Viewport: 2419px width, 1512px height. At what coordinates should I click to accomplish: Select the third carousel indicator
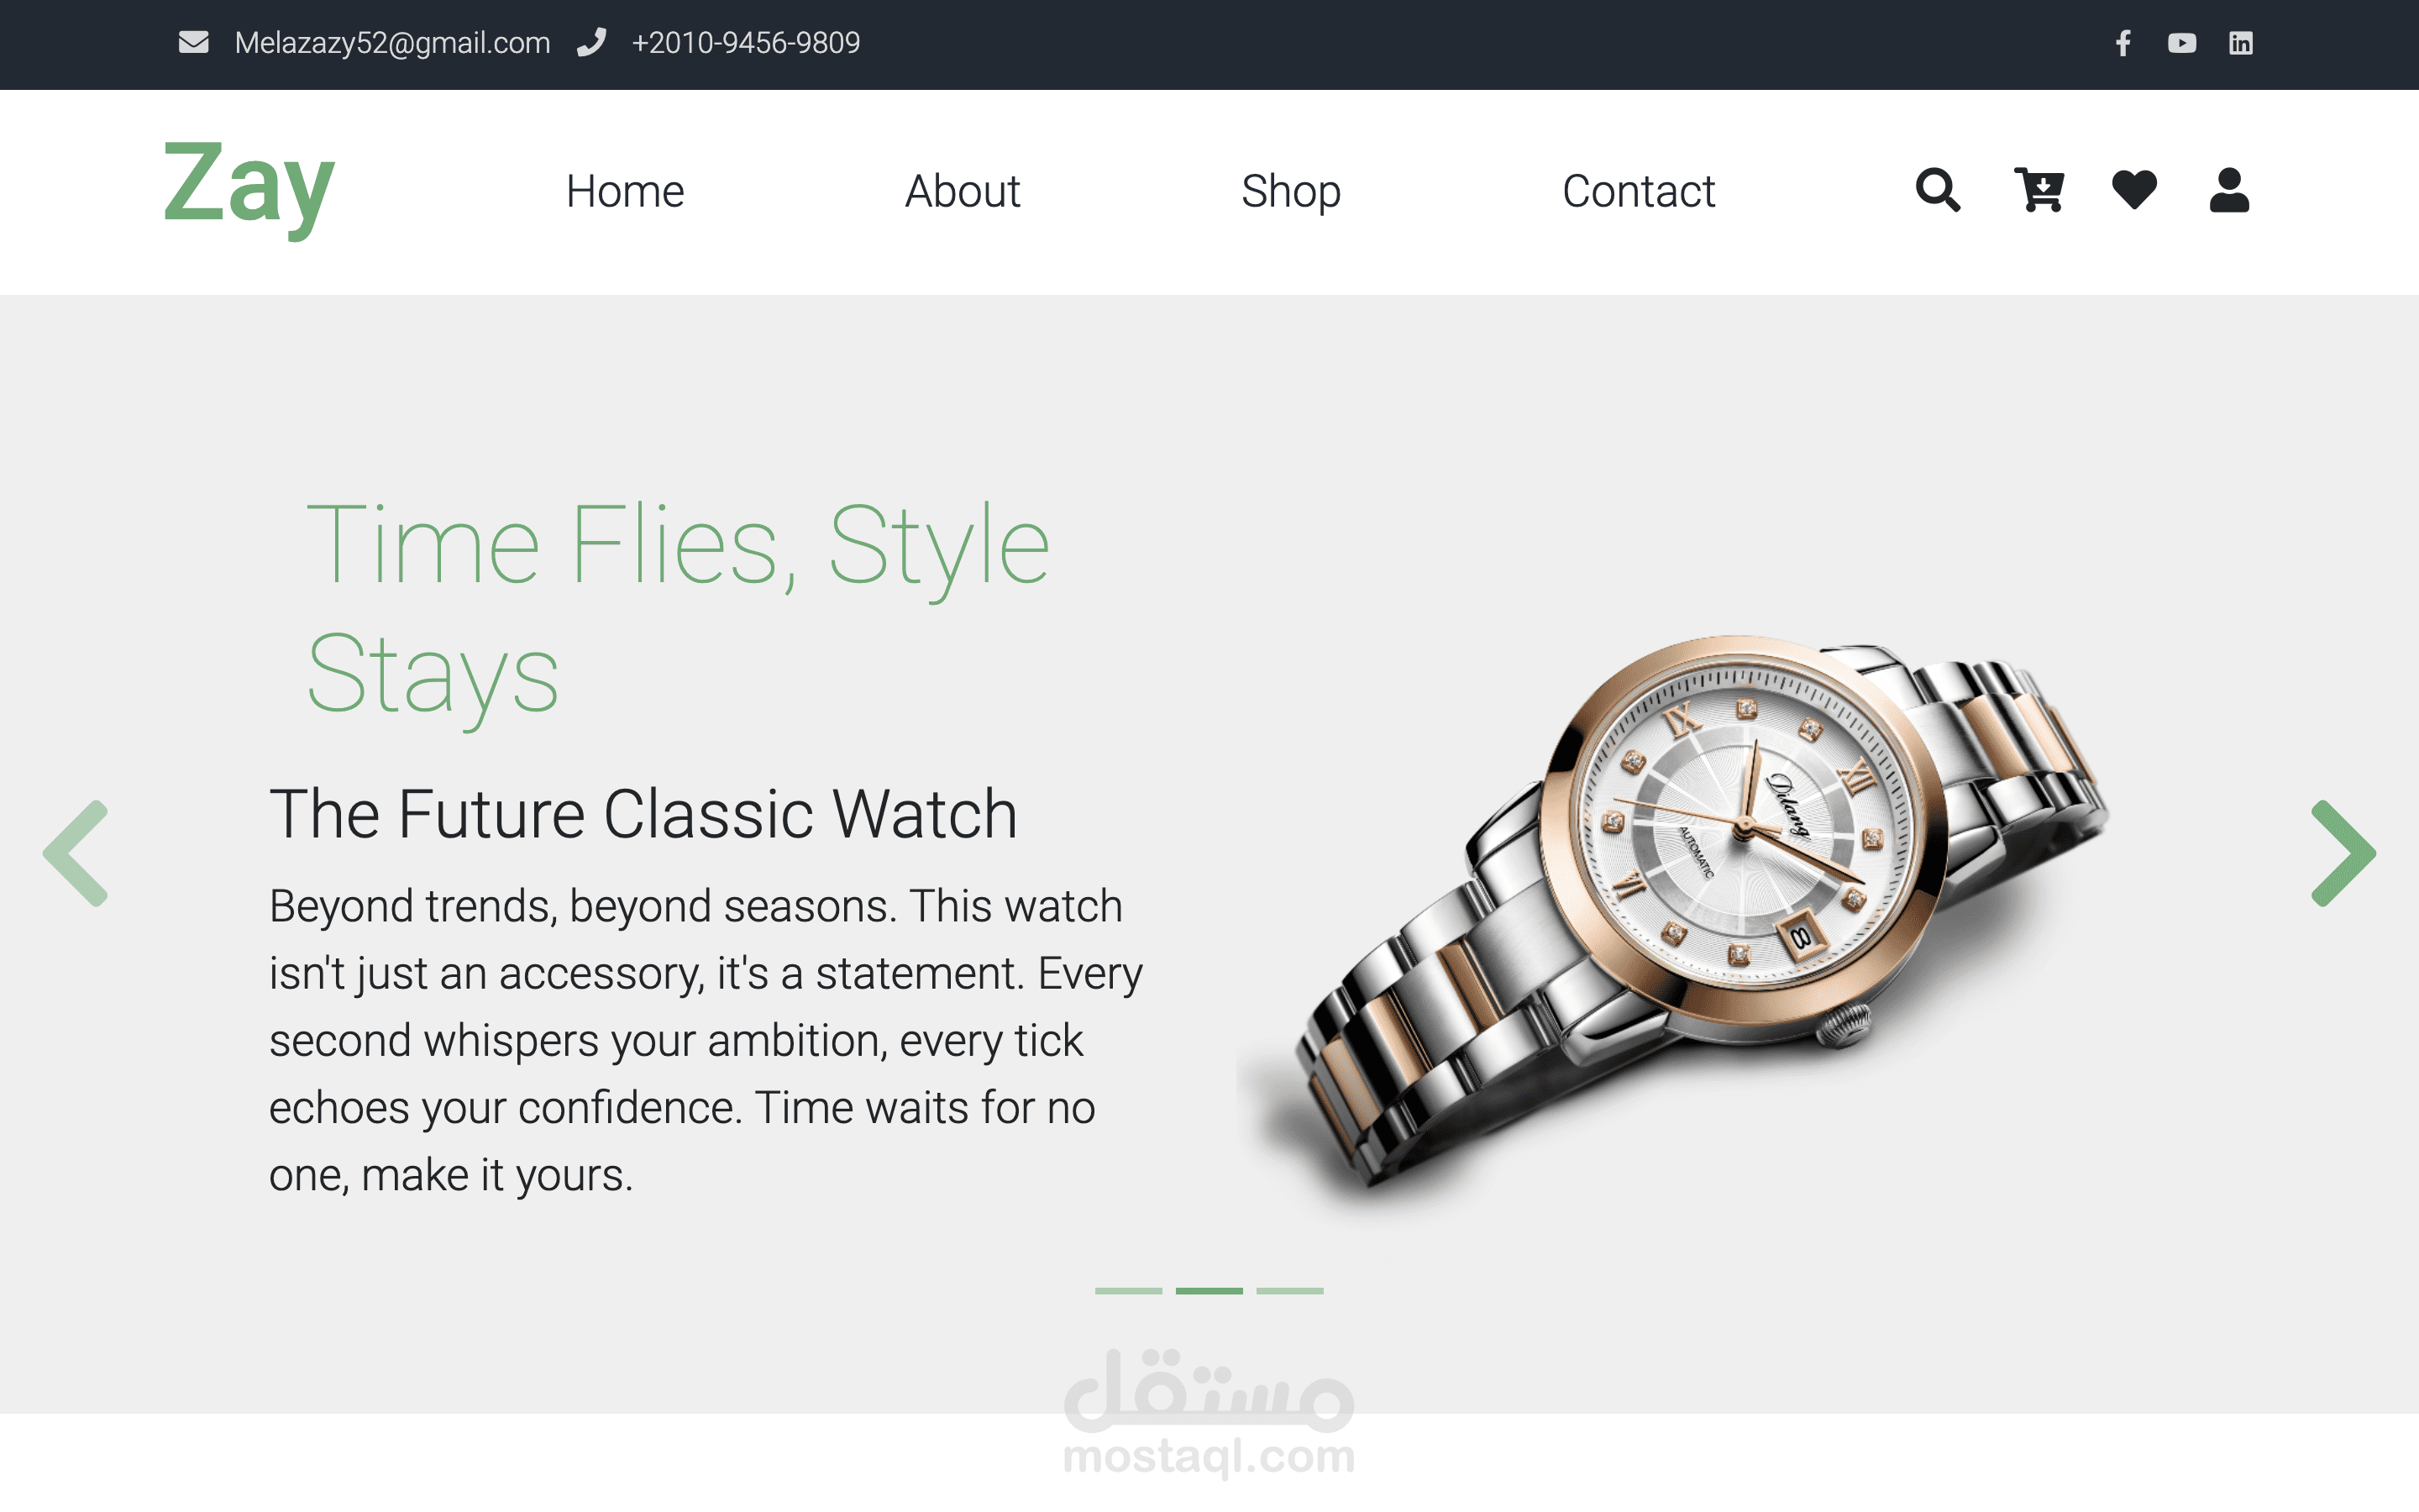tap(1289, 1291)
